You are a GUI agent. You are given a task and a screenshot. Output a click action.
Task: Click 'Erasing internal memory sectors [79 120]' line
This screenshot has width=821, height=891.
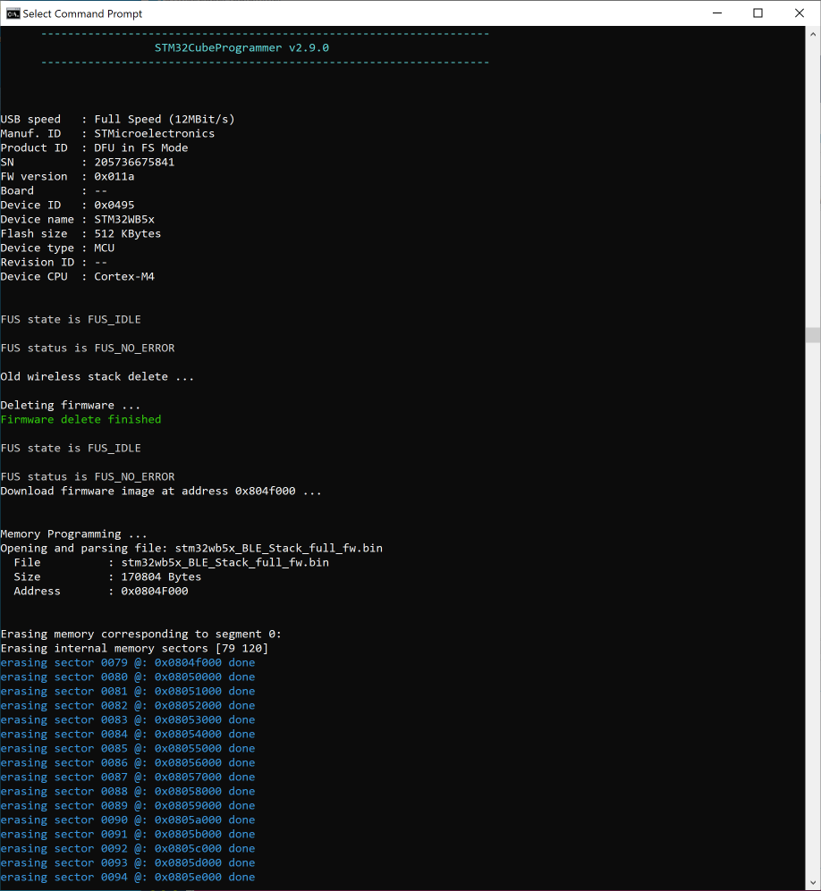(134, 648)
